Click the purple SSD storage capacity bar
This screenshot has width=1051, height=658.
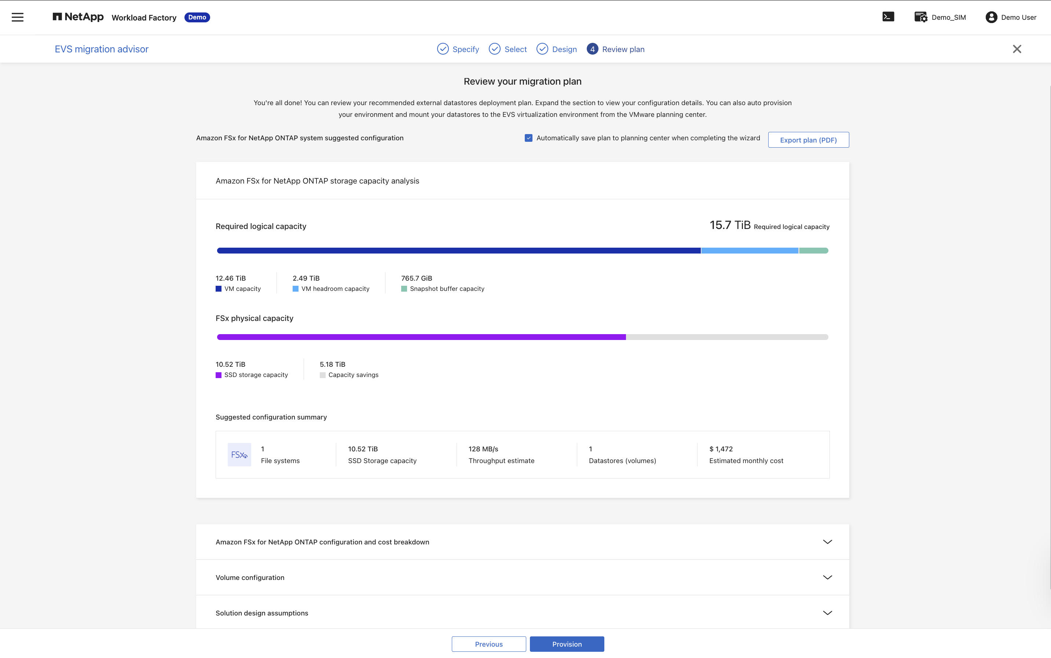click(x=421, y=337)
